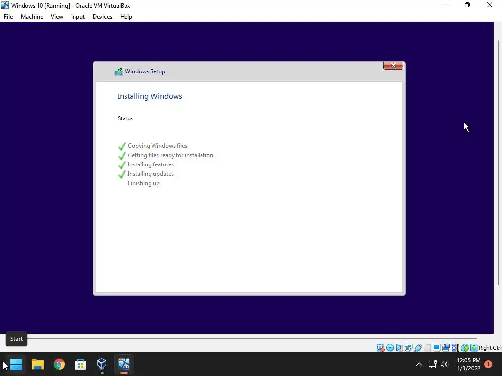This screenshot has height=376, width=502.
Task: Click the VirtualBox window vertical scrollbar
Action: point(498,163)
